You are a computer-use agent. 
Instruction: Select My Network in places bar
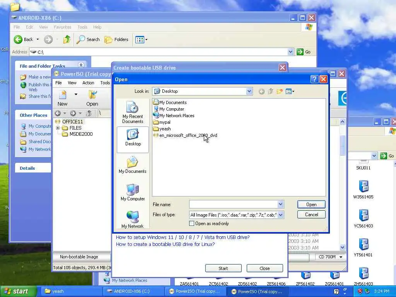click(x=133, y=220)
